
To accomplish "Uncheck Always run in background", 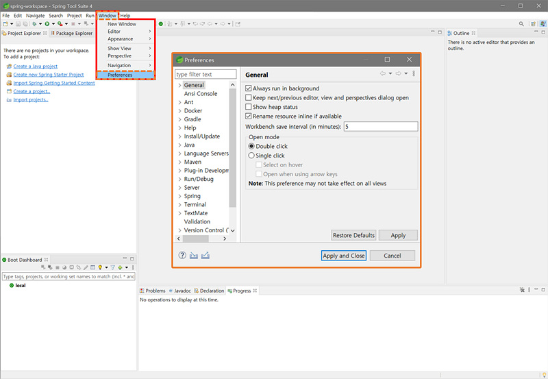I will (x=249, y=88).
